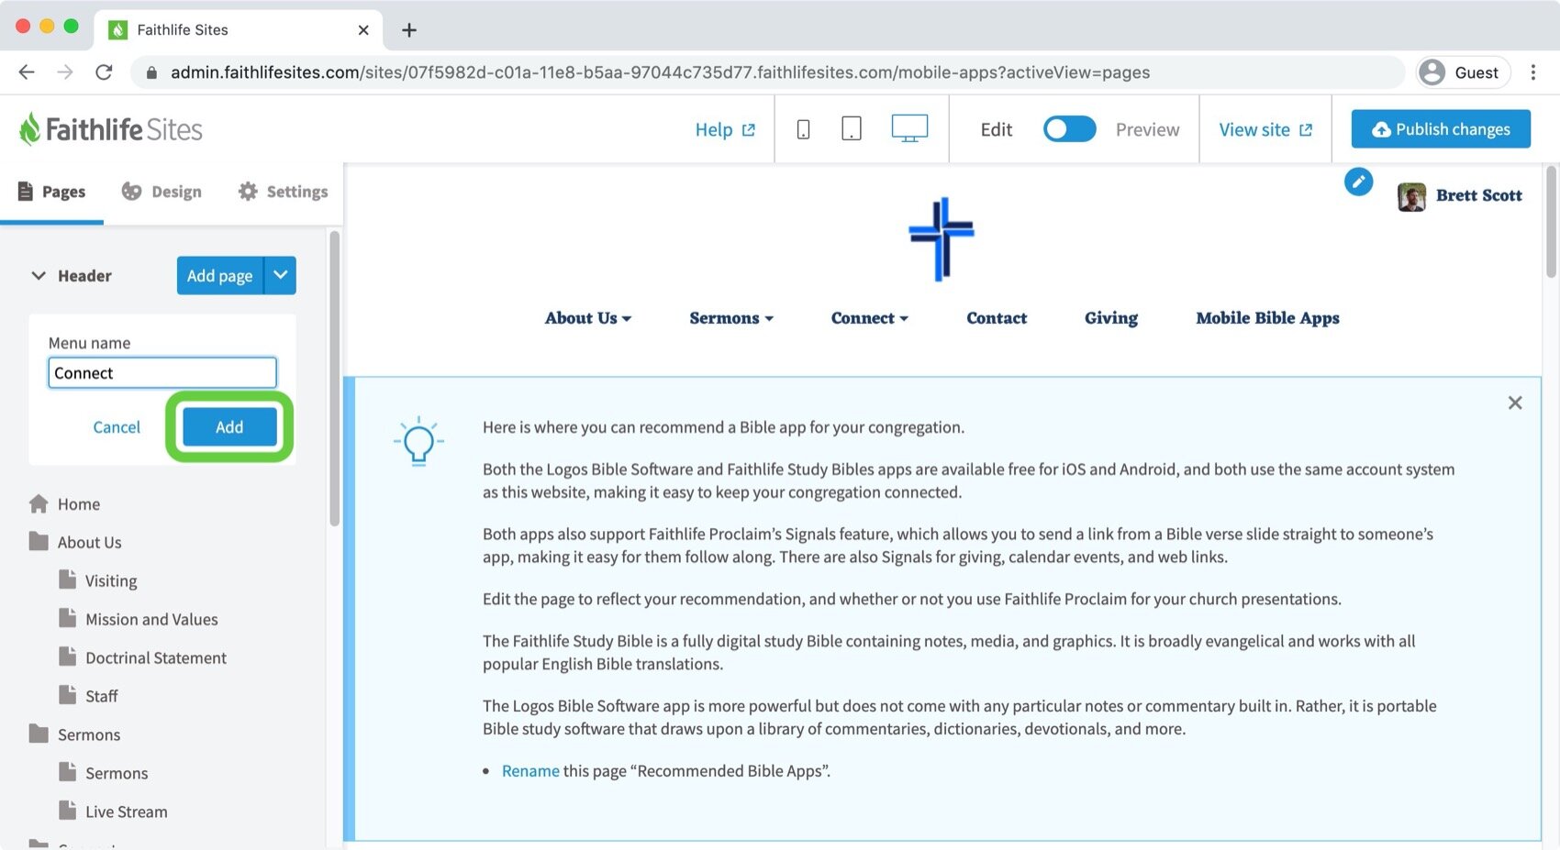Select the desktop monitor preview icon
The height and width of the screenshot is (850, 1560).
[909, 128]
